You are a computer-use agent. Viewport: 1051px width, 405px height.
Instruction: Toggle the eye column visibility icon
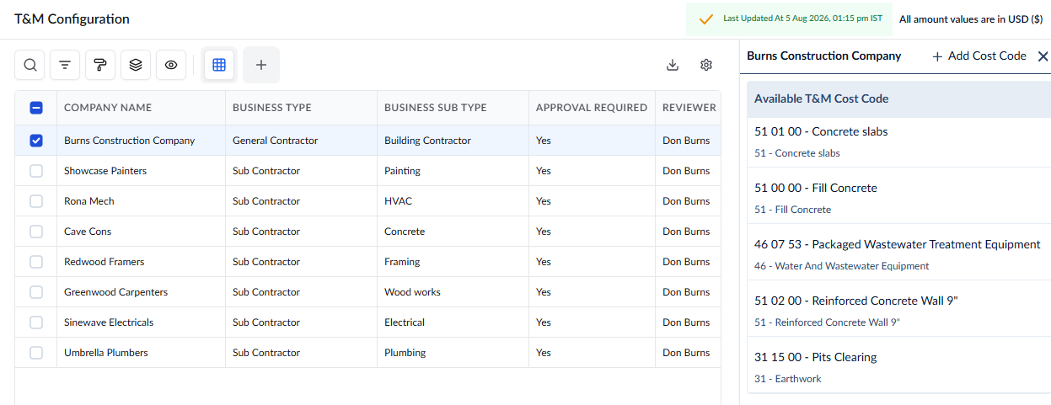pyautogui.click(x=171, y=65)
